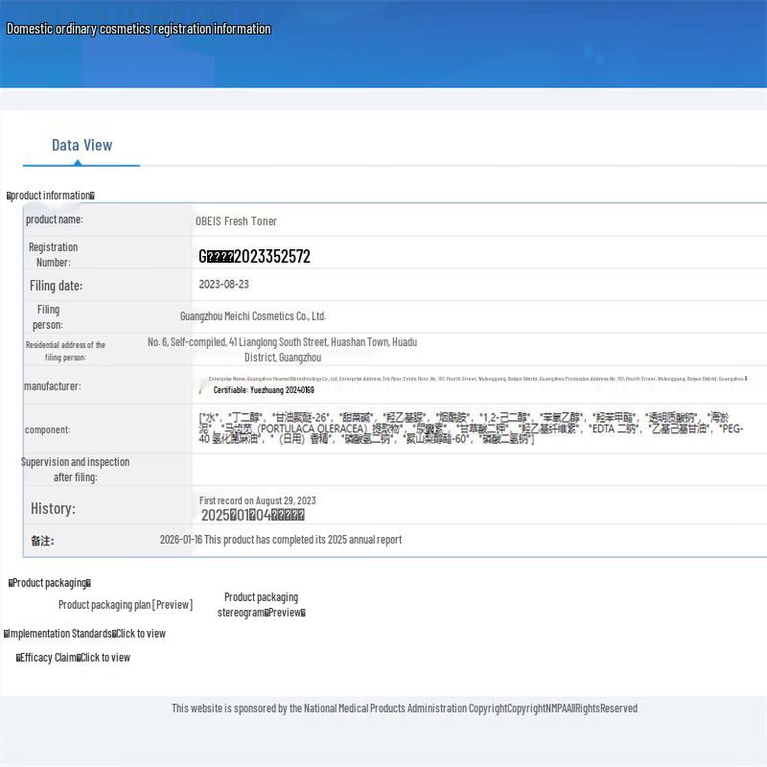The height and width of the screenshot is (767, 767).
Task: Select product name OBEIS Fresh Toner
Action: click(x=236, y=221)
